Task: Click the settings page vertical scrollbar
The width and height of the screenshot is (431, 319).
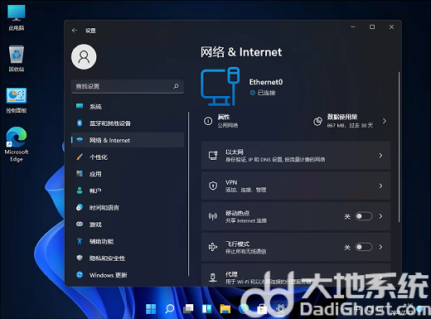Action: [x=399, y=147]
